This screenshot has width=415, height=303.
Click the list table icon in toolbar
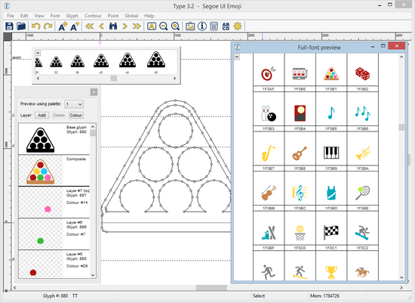[x=214, y=26]
